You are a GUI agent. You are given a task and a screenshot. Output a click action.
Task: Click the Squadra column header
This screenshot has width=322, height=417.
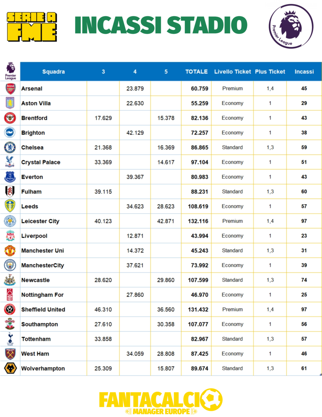53,71
